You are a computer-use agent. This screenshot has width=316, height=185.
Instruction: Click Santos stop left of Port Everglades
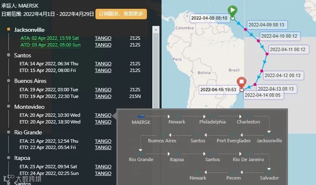[198, 141]
